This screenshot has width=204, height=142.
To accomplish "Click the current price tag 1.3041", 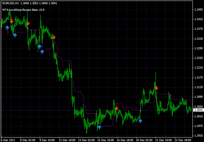I will 198,110.
